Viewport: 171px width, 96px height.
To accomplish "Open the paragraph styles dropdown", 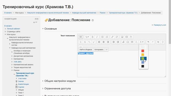I will (87, 37).
